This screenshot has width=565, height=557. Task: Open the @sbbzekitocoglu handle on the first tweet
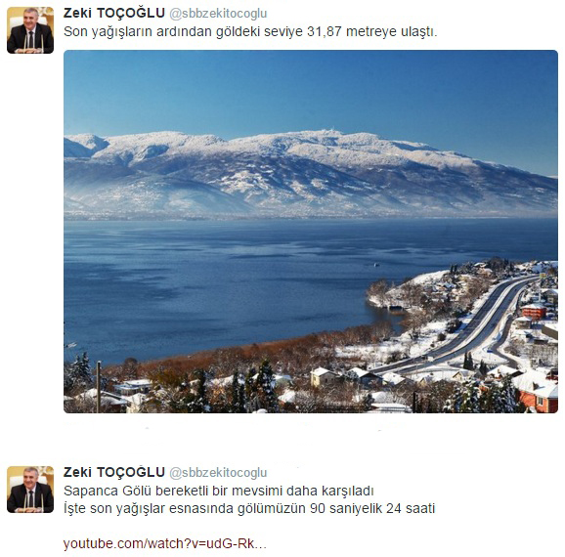tap(218, 14)
